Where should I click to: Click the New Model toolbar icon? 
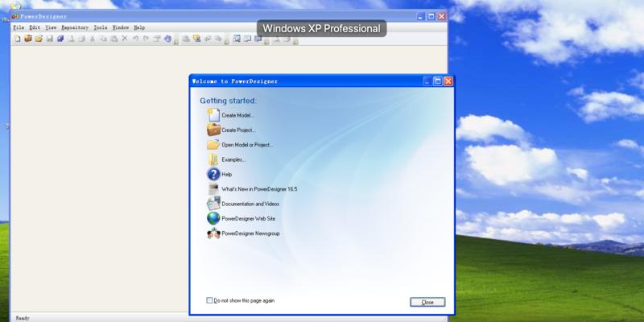17,39
